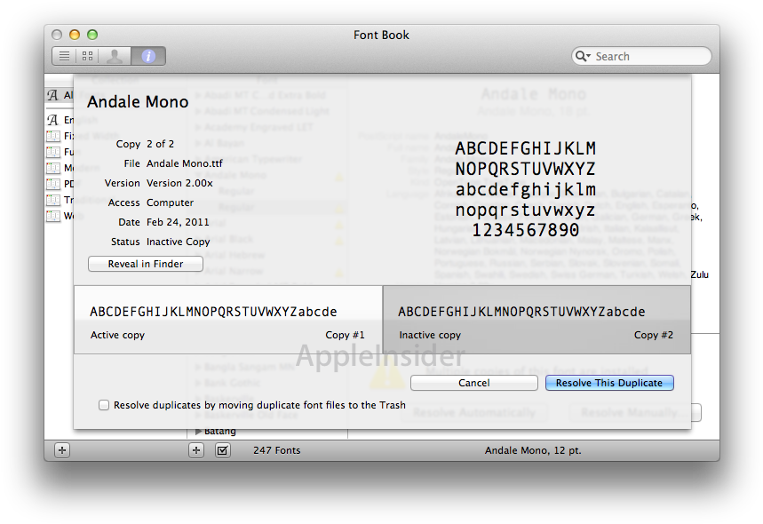Cancel the duplicate resolution dialog

point(474,383)
